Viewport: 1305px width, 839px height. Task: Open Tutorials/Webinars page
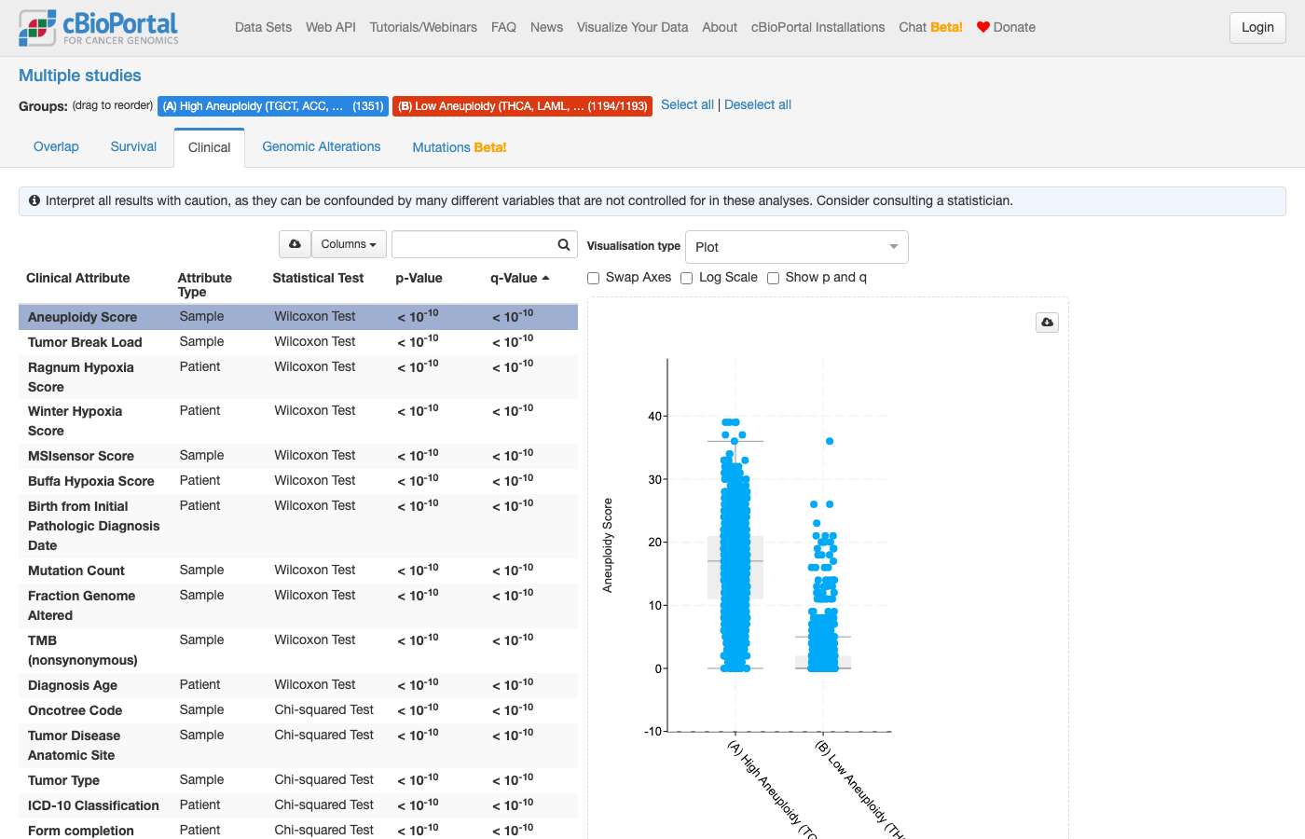[423, 27]
